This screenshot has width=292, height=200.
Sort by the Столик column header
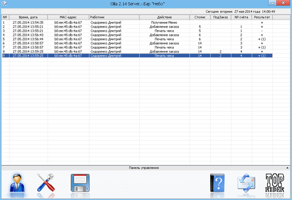pos(200,17)
